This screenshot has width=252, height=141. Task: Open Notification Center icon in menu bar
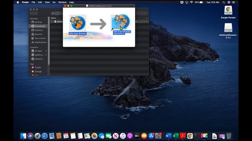coord(233,2)
